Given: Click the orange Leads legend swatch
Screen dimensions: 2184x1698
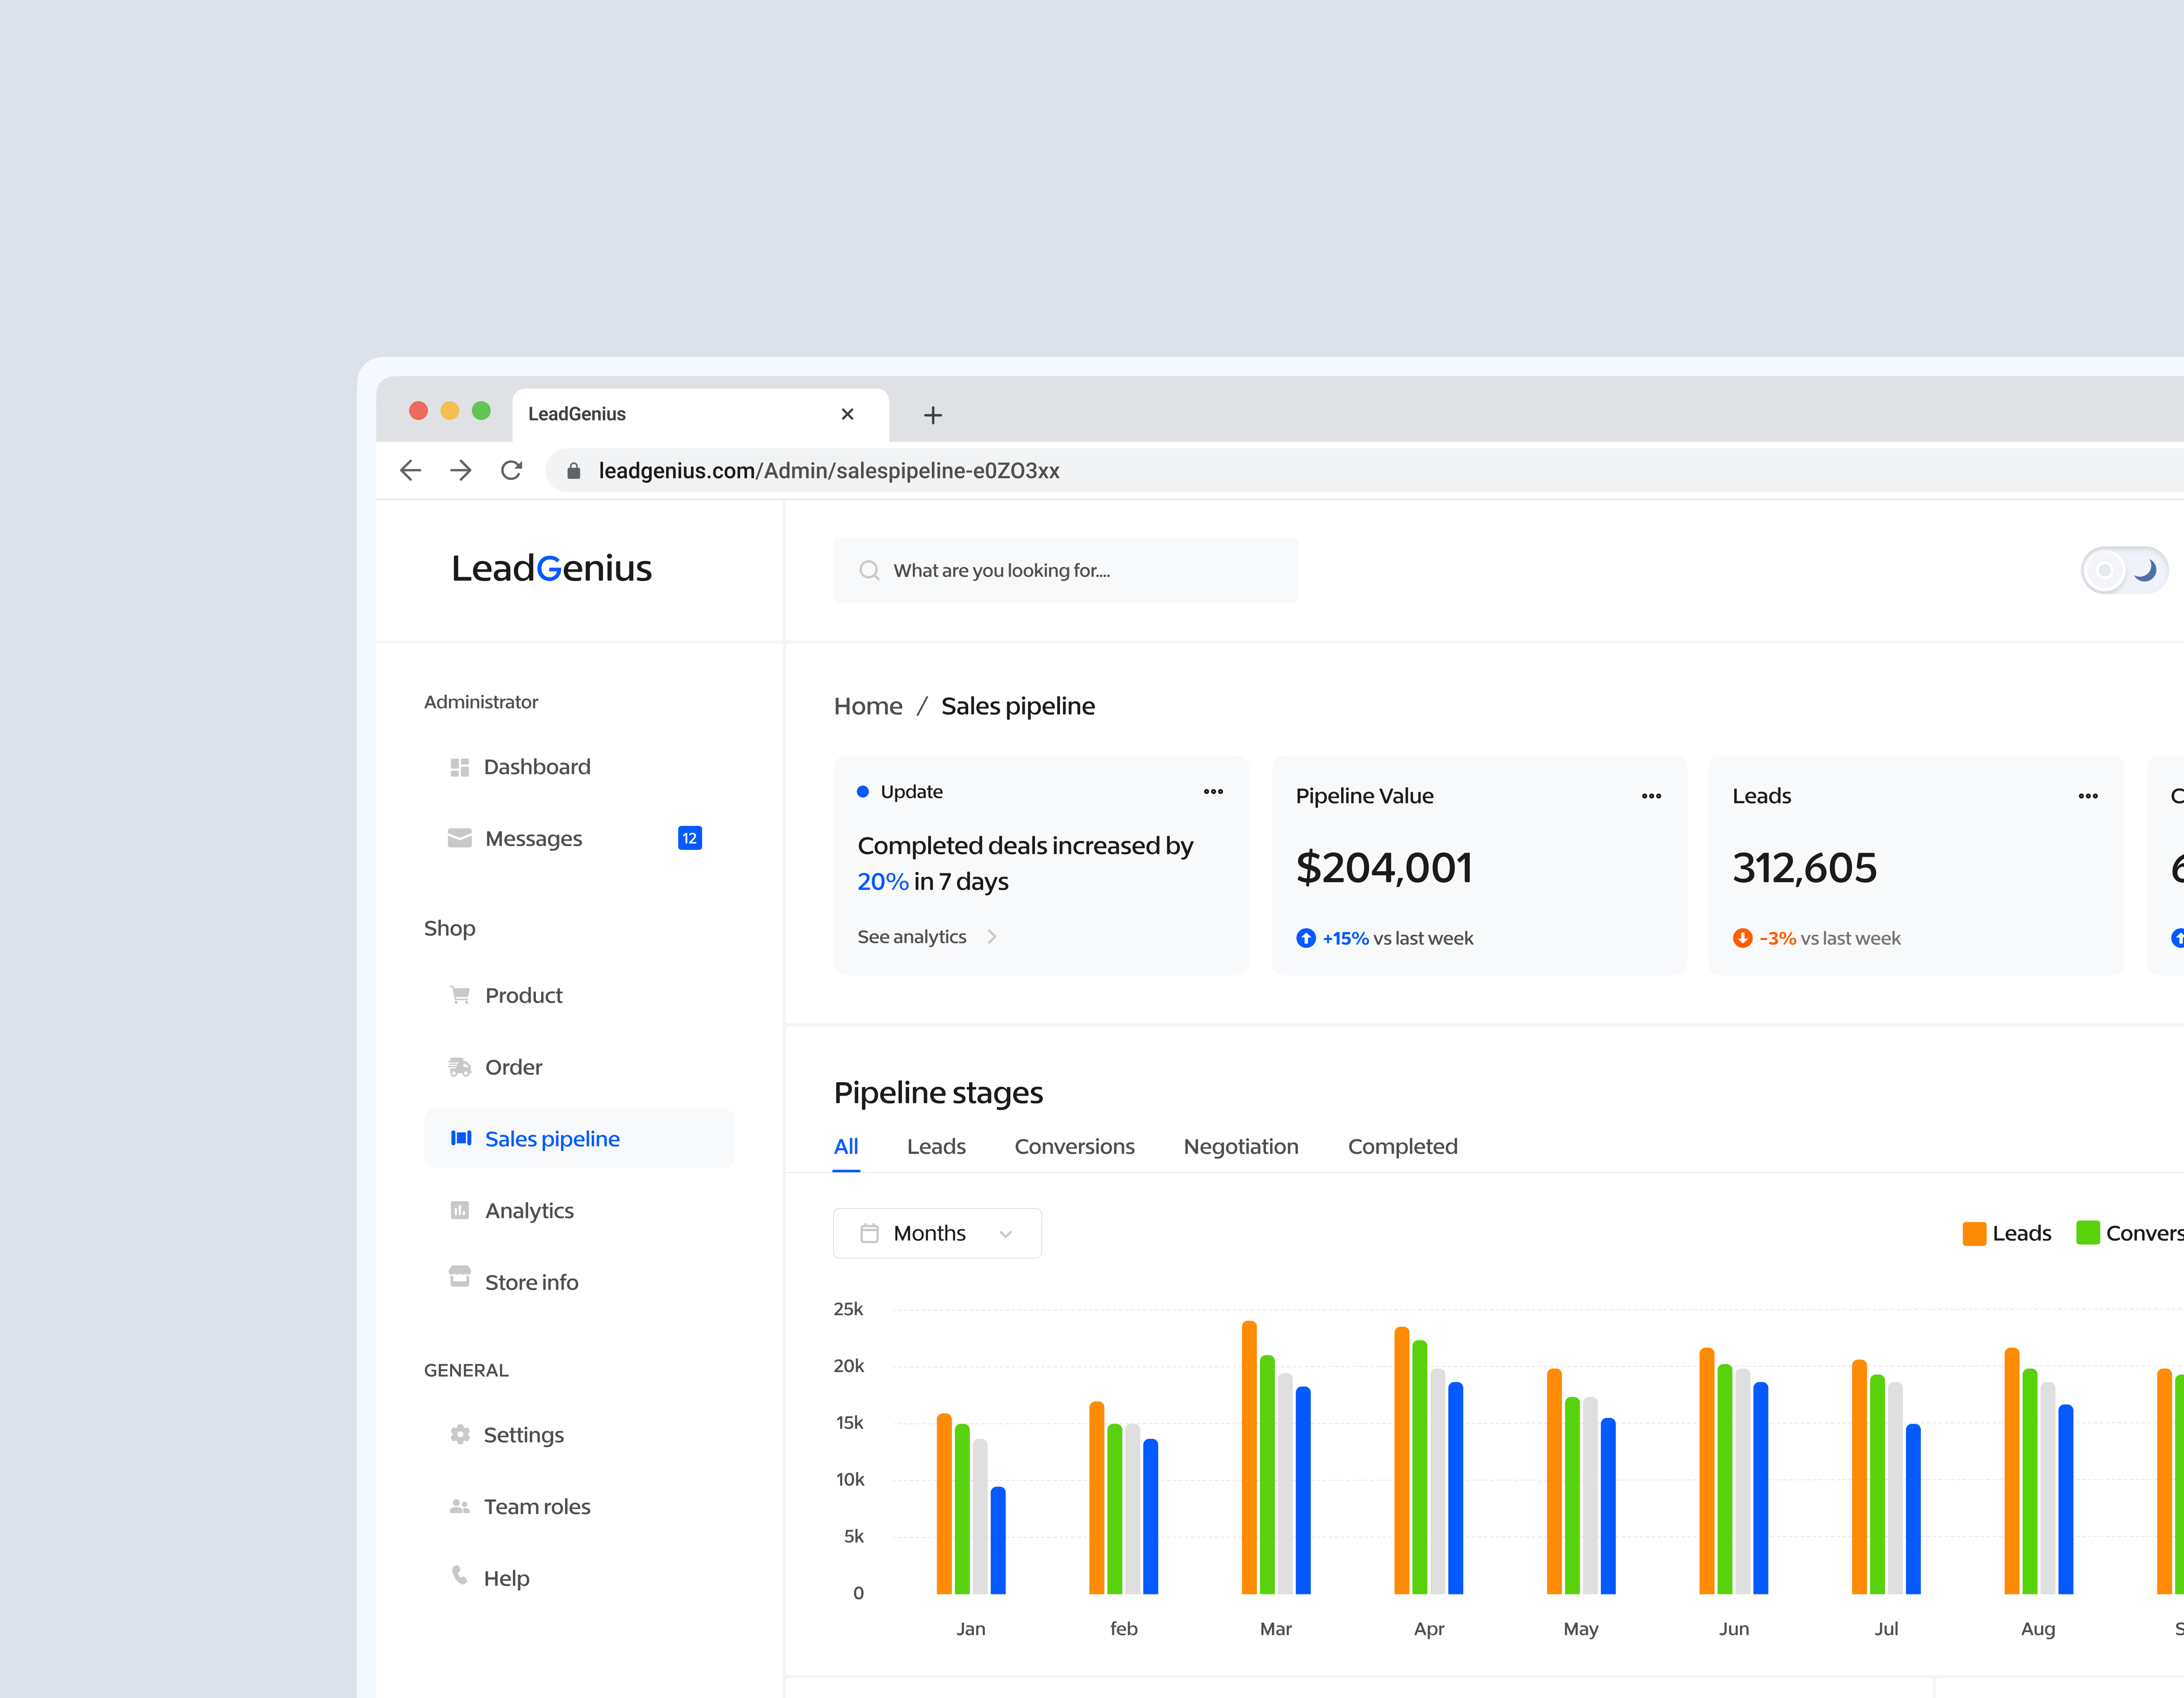Looking at the screenshot, I should pyautogui.click(x=1974, y=1233).
